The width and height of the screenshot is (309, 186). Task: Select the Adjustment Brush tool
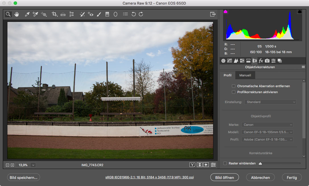pos(99,14)
